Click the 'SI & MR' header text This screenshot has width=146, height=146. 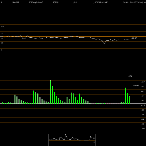pyautogui.click(x=15, y=2)
